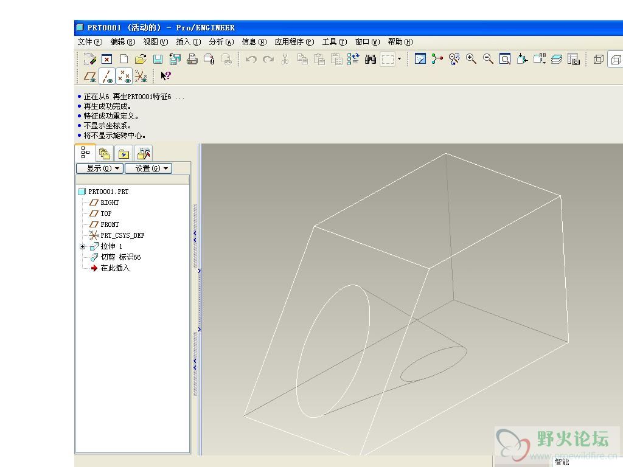Select the 切剪 标识66 feature

[120, 257]
